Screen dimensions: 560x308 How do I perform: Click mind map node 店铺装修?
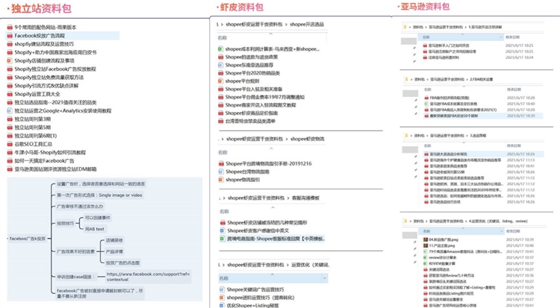coord(114,240)
